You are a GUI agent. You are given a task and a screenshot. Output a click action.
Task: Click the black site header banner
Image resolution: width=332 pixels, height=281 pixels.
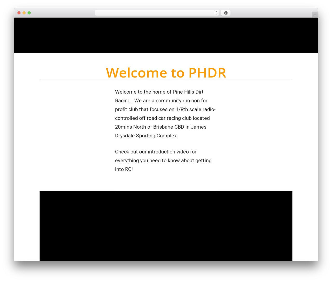point(166,35)
